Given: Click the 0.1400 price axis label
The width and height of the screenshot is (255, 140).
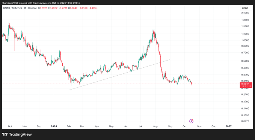Looking at the screenshot, I should pyautogui.click(x=245, y=108).
